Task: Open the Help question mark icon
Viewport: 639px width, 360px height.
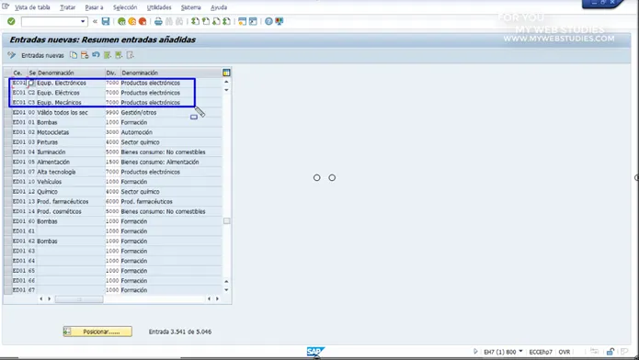Action: click(x=268, y=22)
